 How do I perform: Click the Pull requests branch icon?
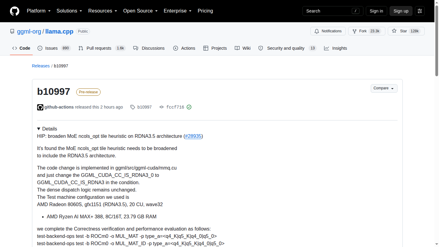tap(81, 48)
